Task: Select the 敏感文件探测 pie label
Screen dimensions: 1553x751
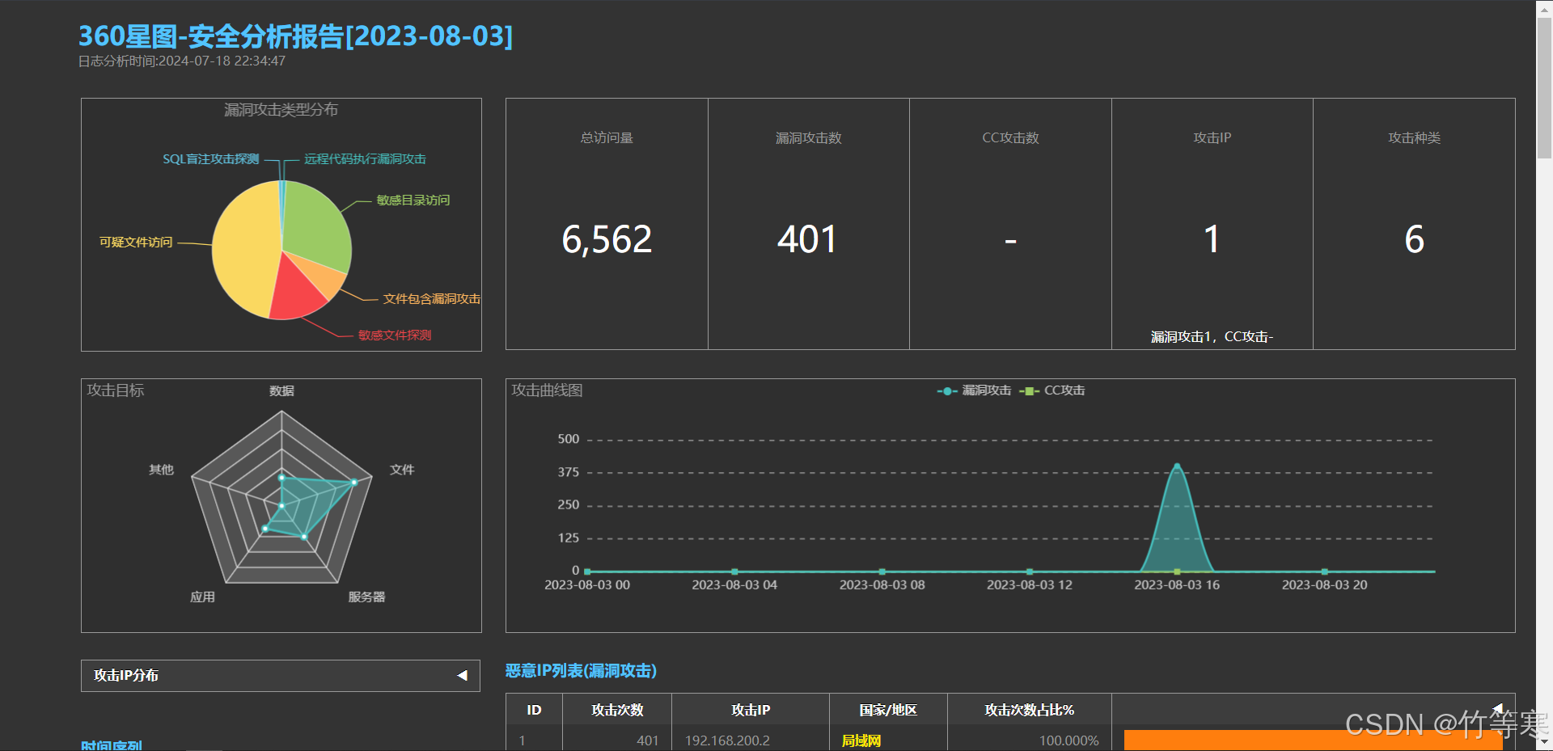Action: point(395,335)
